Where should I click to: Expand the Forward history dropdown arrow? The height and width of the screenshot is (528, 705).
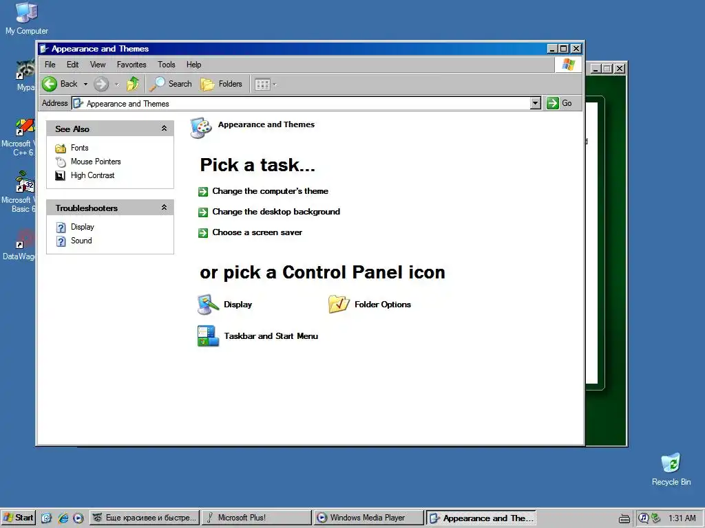tap(117, 84)
